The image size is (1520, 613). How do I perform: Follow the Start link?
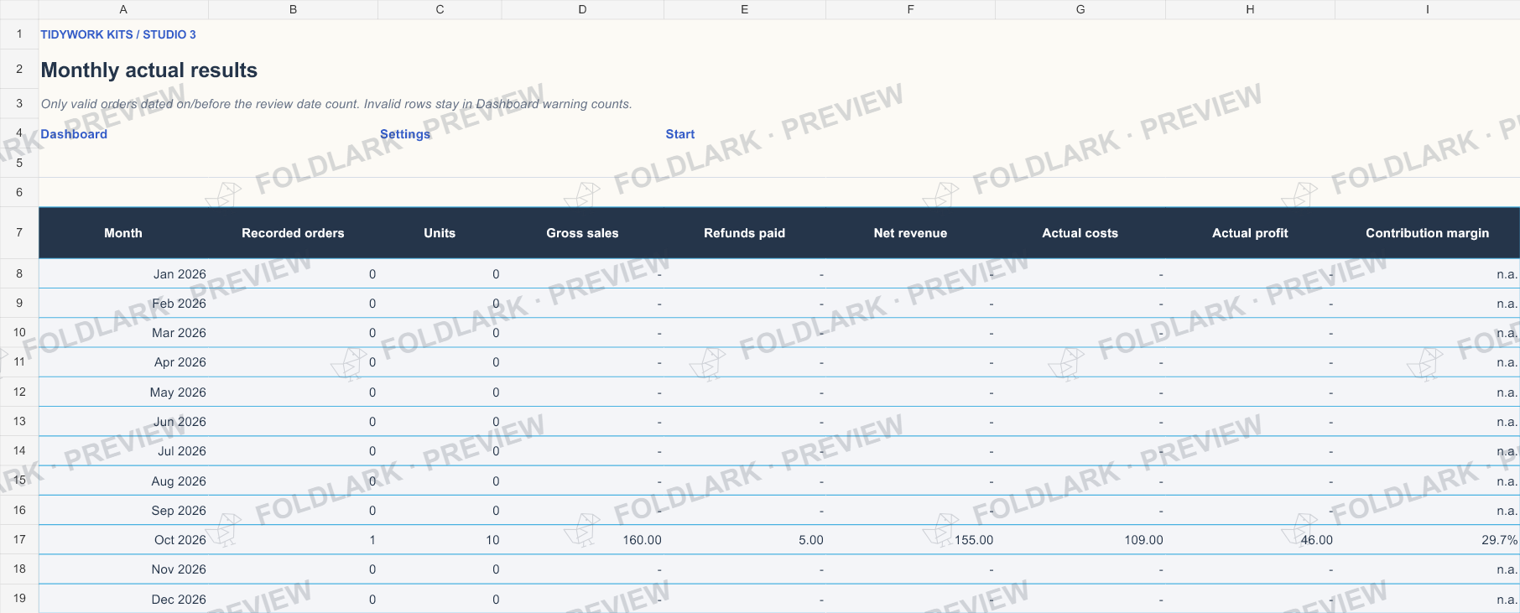tap(680, 134)
